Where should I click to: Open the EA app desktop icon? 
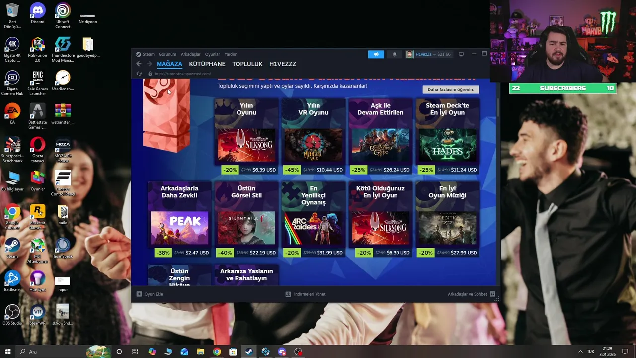pyautogui.click(x=12, y=114)
